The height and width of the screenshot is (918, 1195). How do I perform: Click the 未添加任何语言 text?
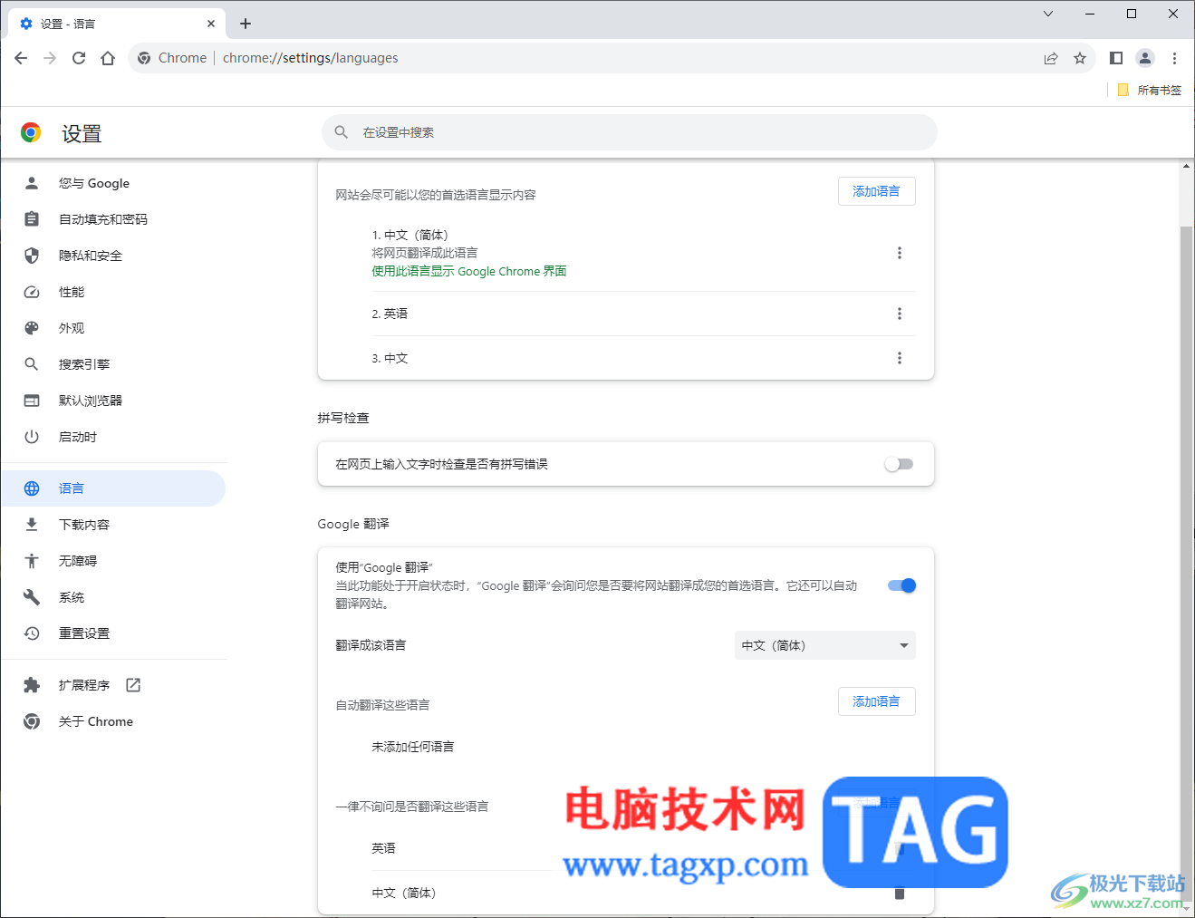point(412,747)
